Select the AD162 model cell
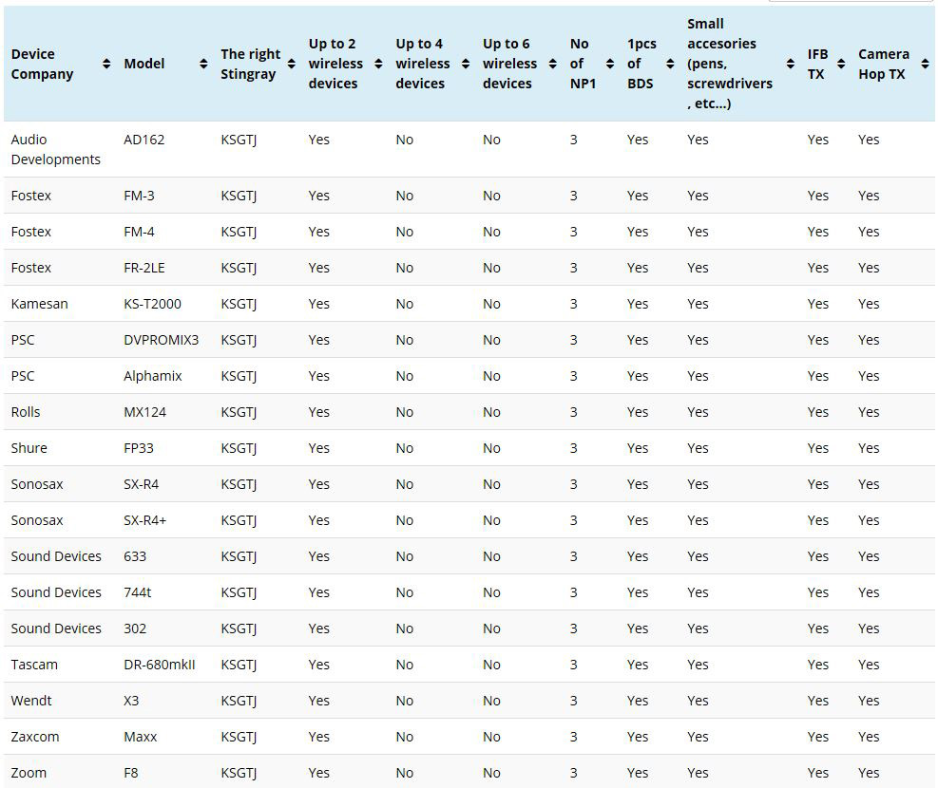938x788 pixels. point(144,140)
